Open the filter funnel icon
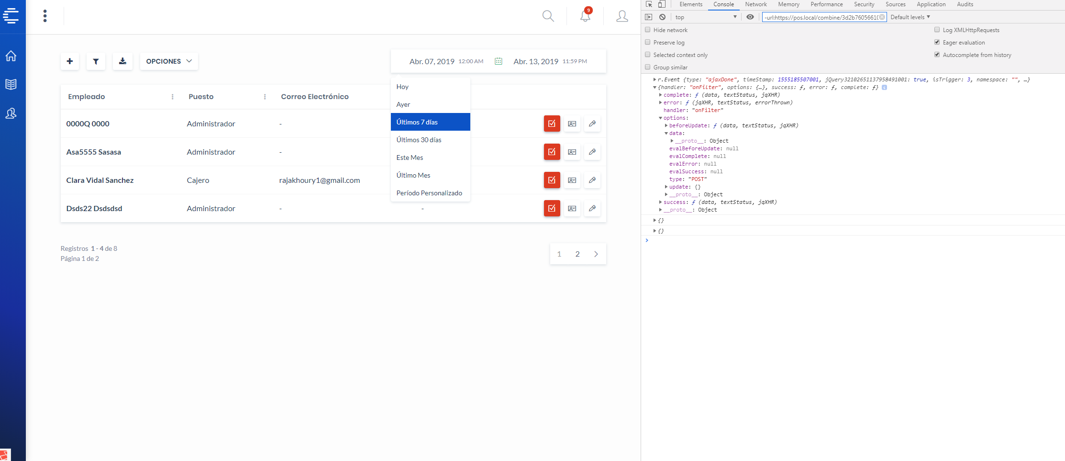Viewport: 1065px width, 461px height. [x=96, y=61]
